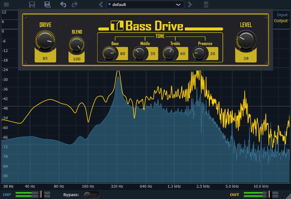
Task: Click the 20 Hz frequency label
Action: [x=8, y=186]
